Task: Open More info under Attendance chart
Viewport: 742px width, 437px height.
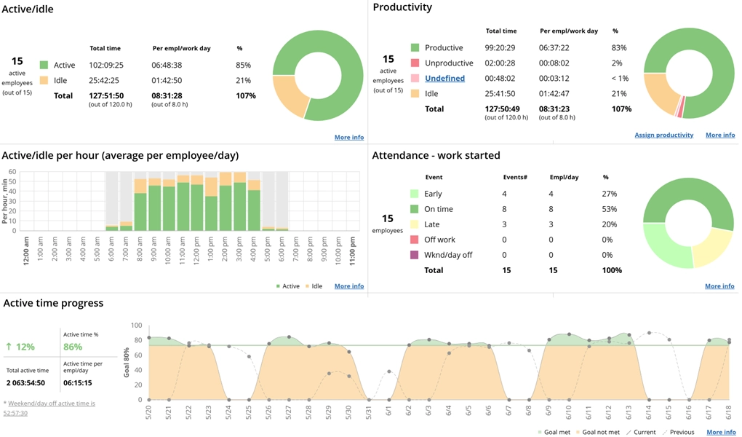Action: (x=719, y=286)
